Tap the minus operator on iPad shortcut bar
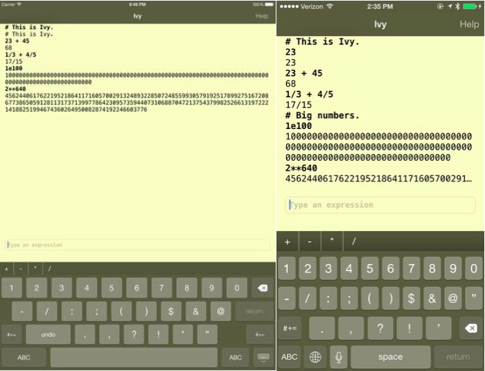 tap(21, 268)
